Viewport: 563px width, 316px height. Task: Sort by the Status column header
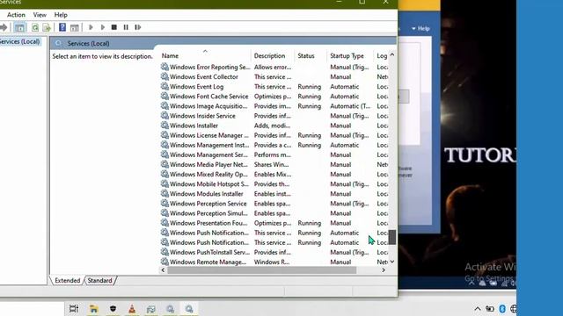coord(311,56)
